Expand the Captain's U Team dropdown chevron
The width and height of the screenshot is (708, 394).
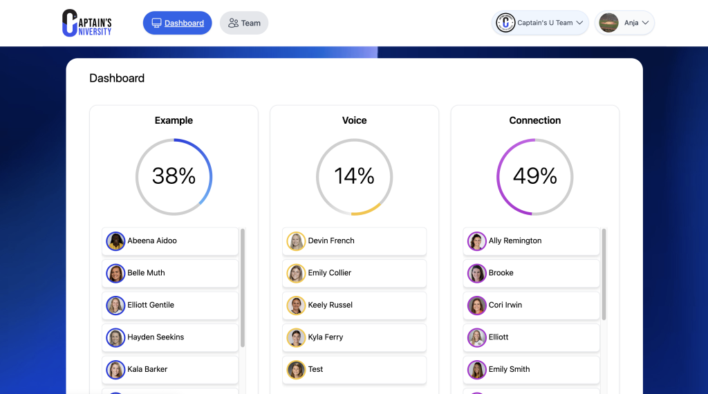pos(580,23)
